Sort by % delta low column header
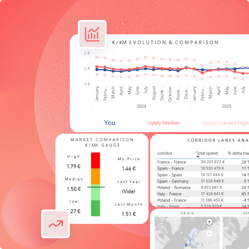Viewport: 249px width, 249px height. click(x=238, y=153)
